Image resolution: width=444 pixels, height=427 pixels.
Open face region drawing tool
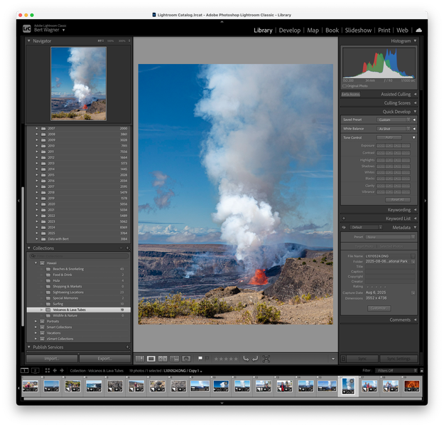[266, 359]
